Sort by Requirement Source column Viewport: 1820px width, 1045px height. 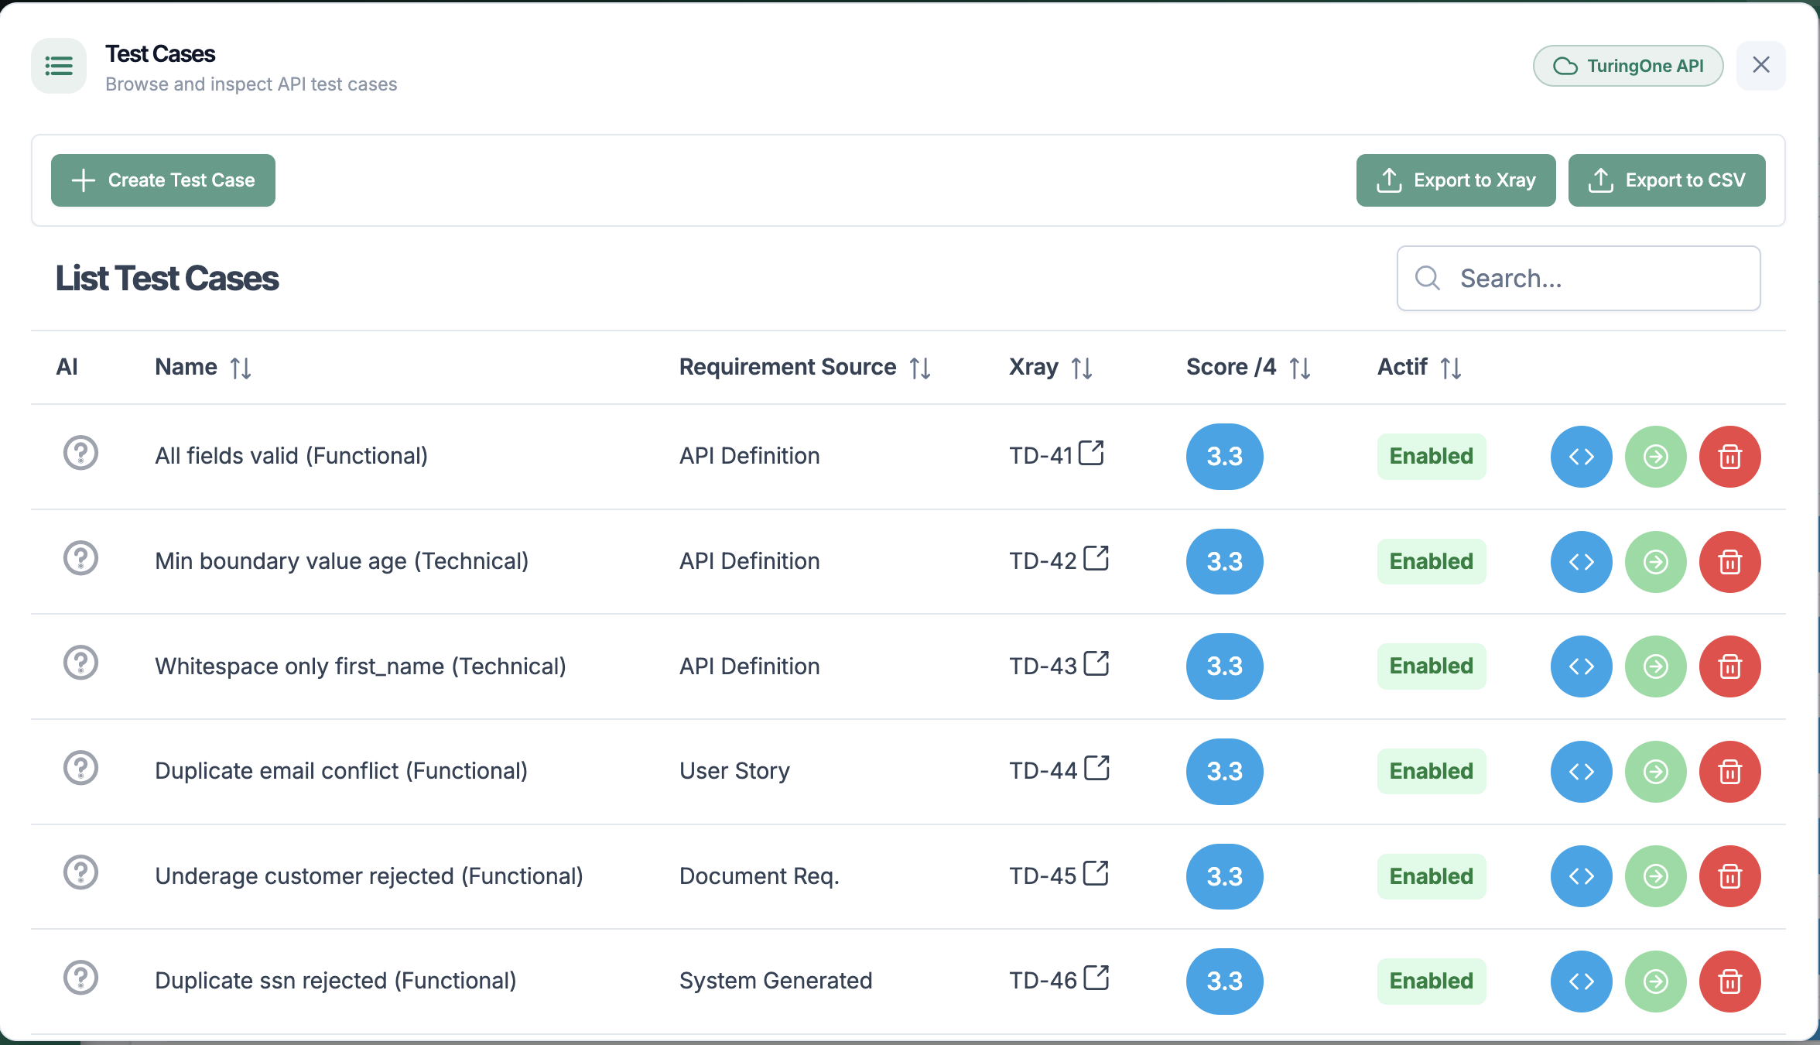[x=921, y=367]
